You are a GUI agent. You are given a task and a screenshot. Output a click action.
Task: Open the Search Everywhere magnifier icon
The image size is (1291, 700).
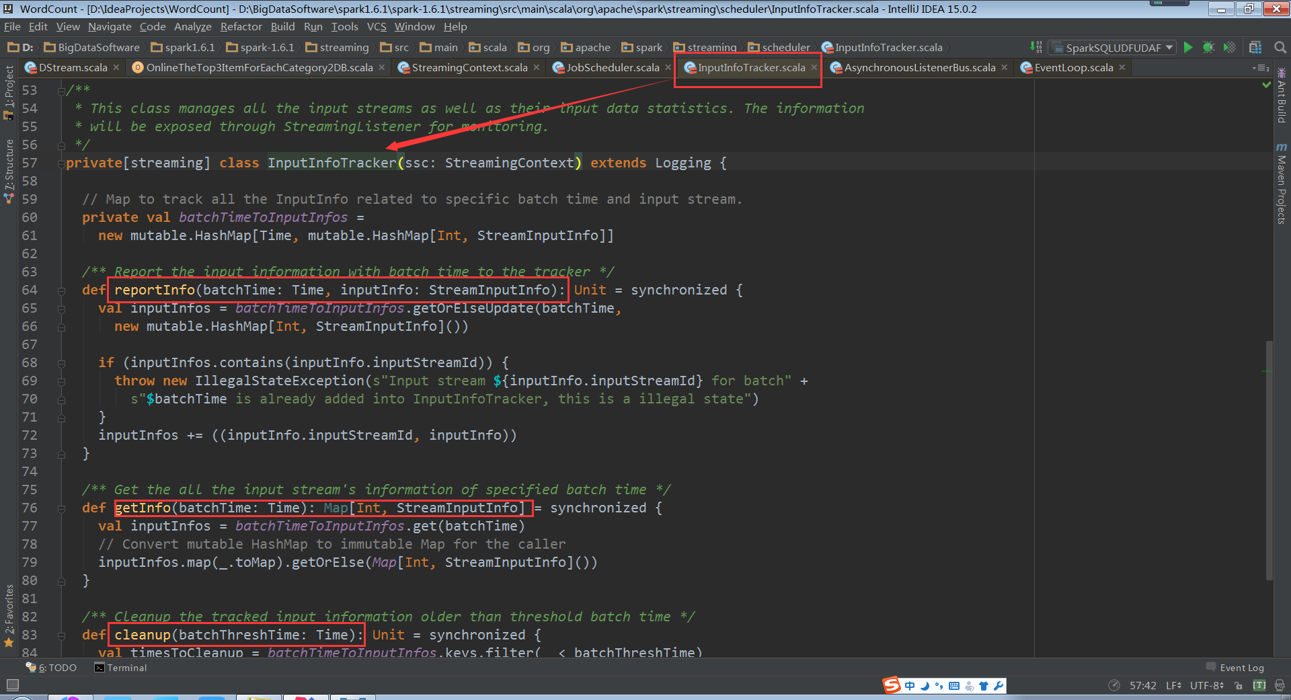(x=1280, y=47)
